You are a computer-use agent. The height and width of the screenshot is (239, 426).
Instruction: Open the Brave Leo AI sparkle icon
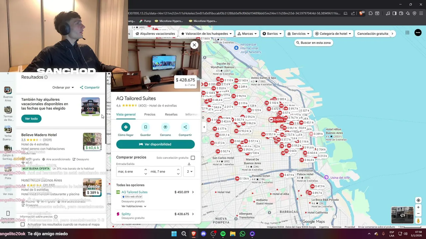tap(408, 13)
